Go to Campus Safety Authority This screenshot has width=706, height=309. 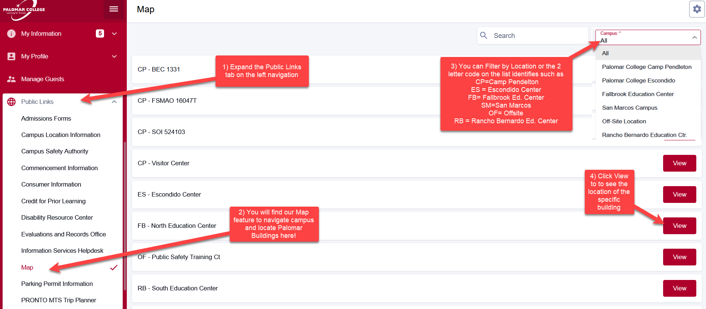point(55,151)
